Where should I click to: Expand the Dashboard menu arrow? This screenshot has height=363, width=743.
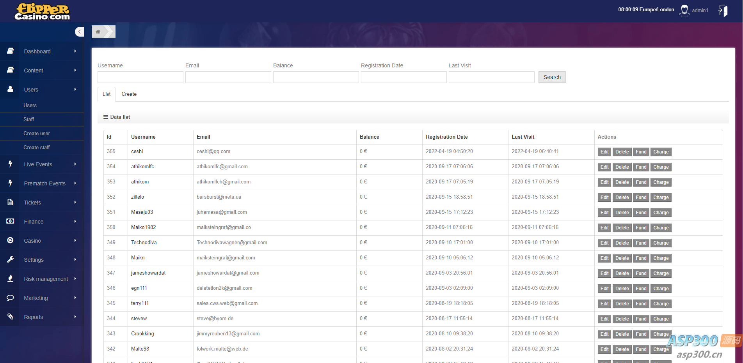[75, 51]
